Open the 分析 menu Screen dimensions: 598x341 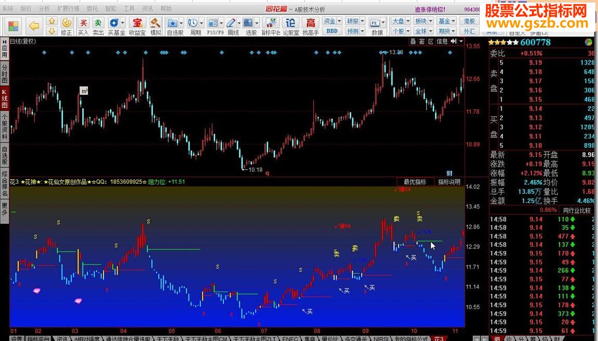[44, 8]
